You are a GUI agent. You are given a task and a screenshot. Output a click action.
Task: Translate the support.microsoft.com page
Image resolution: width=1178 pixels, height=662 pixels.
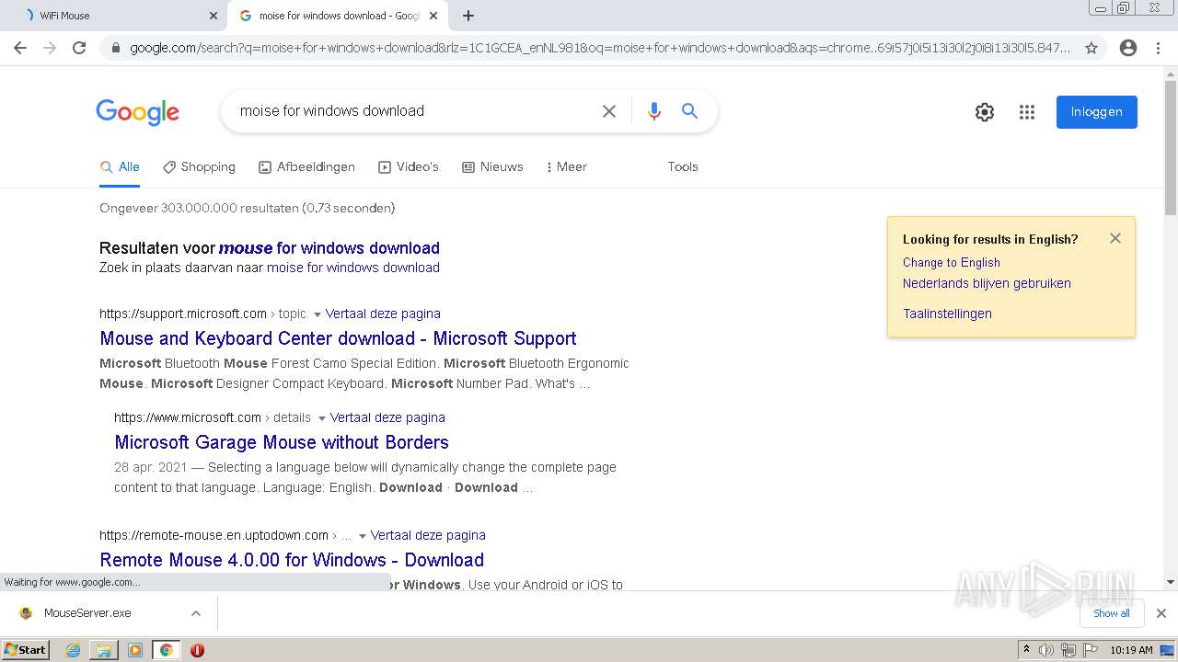point(383,314)
